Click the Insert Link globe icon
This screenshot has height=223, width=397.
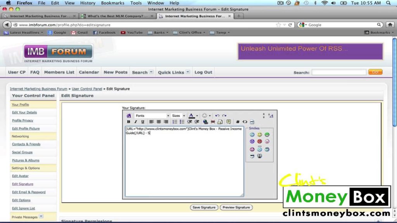(x=205, y=122)
